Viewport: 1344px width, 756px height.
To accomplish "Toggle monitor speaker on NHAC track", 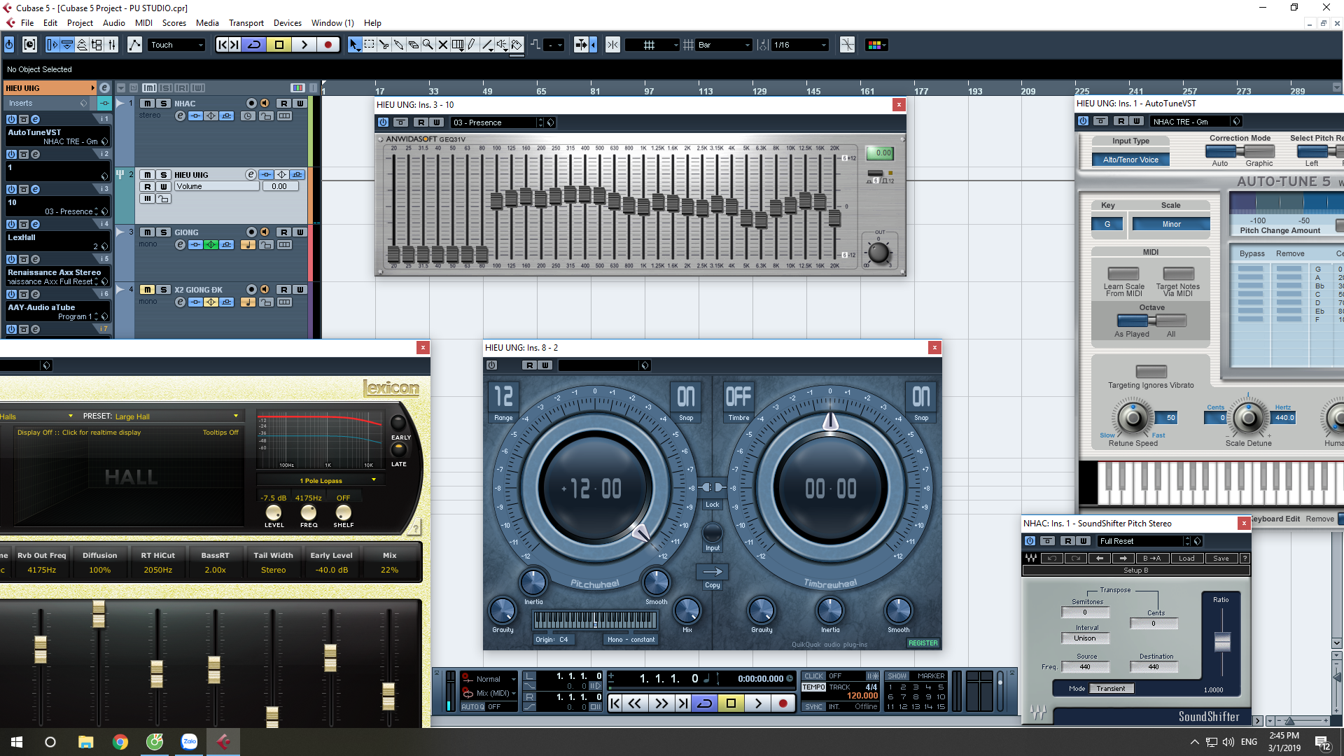I will point(265,104).
